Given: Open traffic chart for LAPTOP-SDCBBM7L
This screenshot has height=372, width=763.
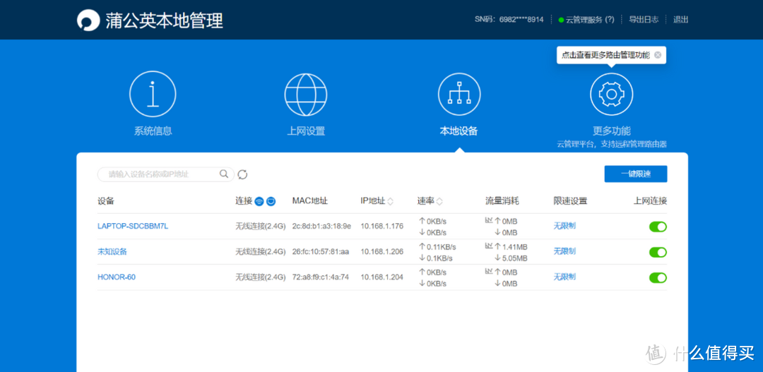Looking at the screenshot, I should [x=489, y=220].
